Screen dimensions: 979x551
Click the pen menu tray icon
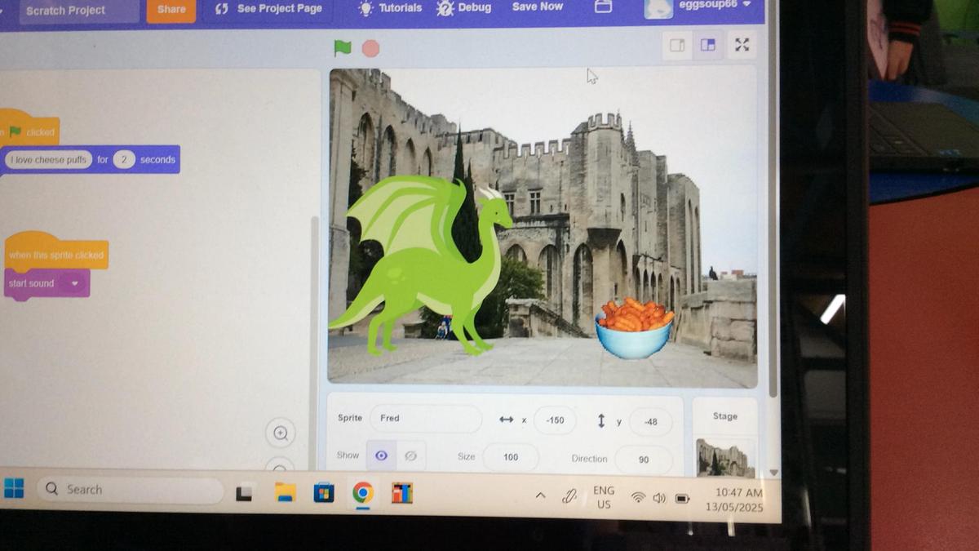click(569, 495)
